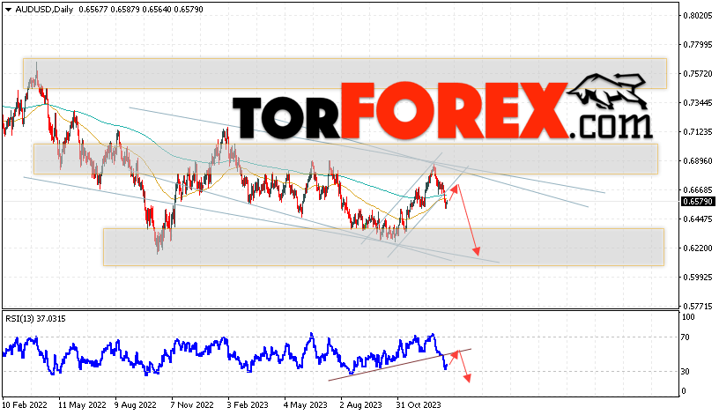Select the RSI(13) 37.0315 indicator label
The width and height of the screenshot is (719, 415).
(35, 319)
